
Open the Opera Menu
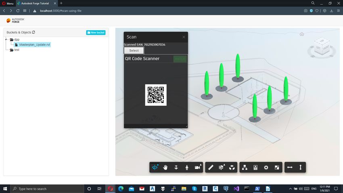point(8,3)
